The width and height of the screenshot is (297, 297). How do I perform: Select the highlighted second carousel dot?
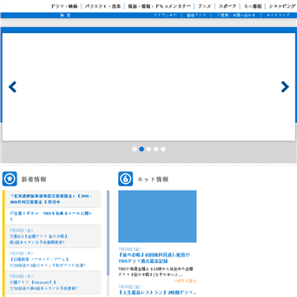[142, 149]
